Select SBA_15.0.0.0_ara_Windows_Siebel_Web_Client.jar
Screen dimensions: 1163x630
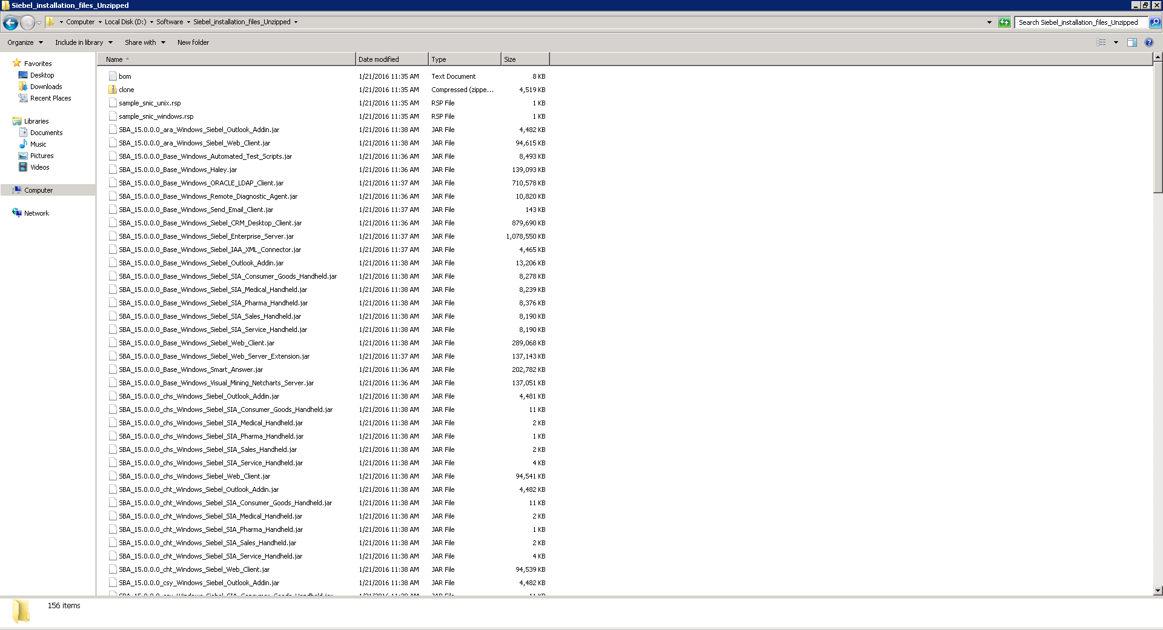194,143
